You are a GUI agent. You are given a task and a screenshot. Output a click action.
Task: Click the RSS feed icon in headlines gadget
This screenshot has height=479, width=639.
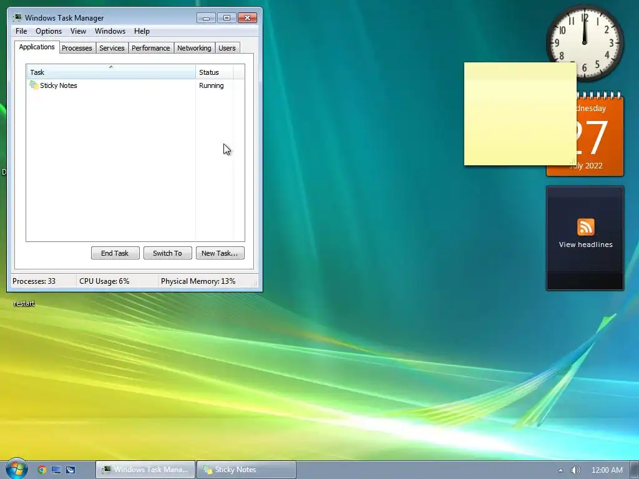(585, 227)
